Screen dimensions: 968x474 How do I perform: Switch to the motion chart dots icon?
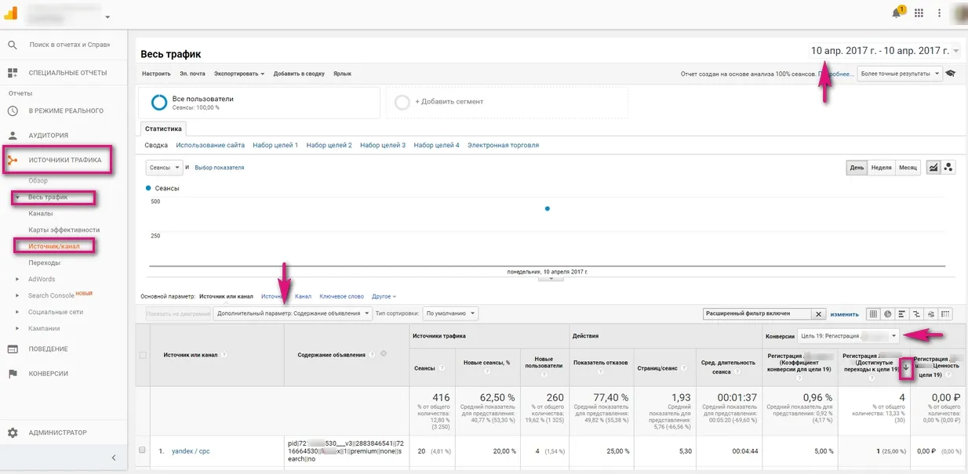948,168
